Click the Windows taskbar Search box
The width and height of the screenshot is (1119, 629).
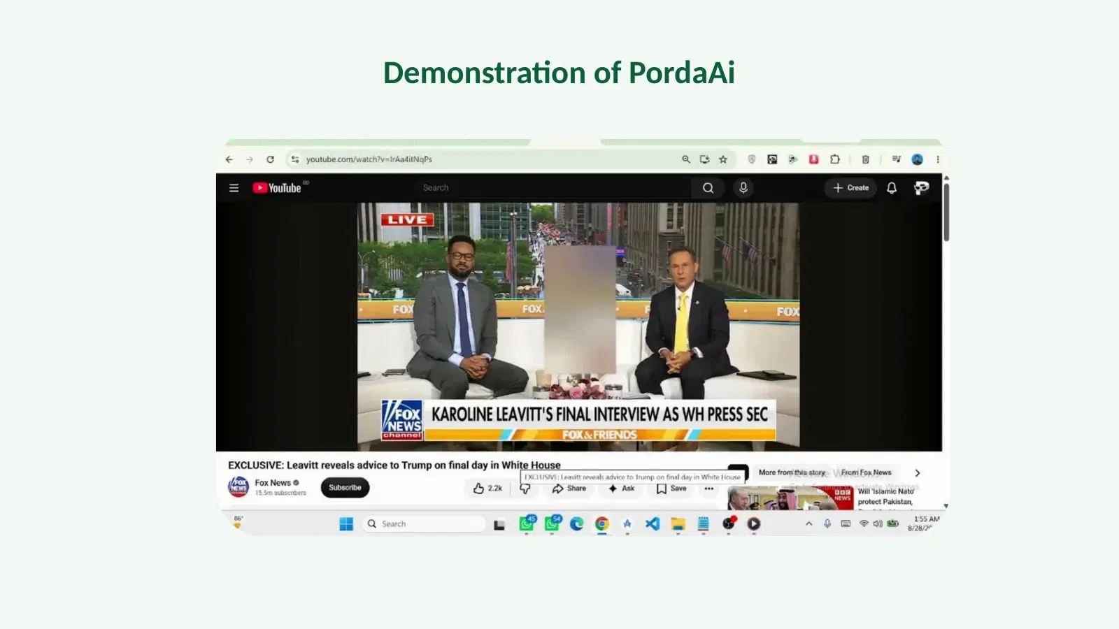[424, 524]
